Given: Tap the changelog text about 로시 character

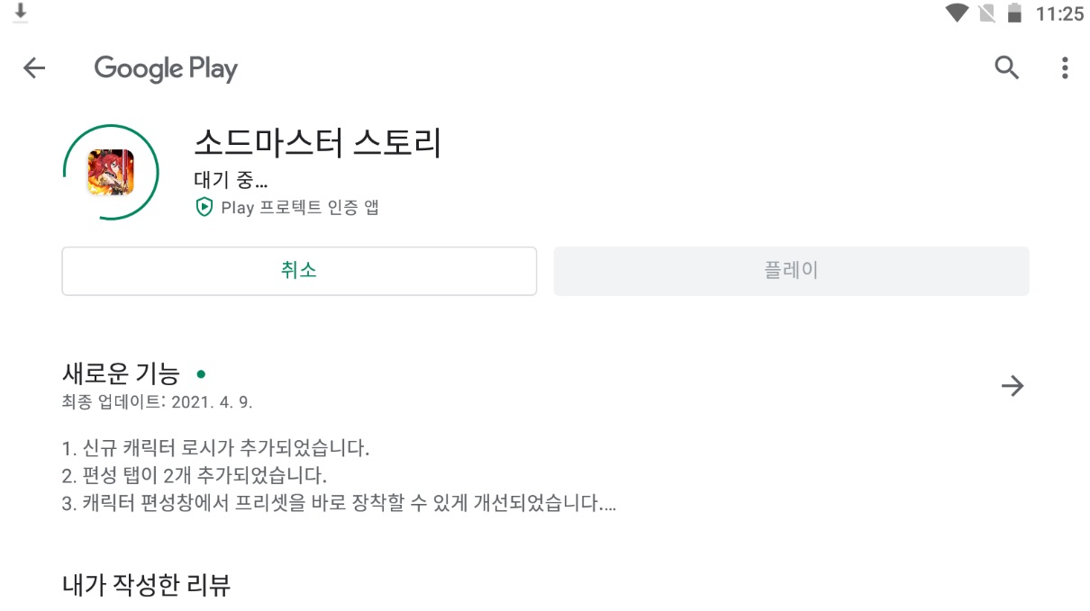Looking at the screenshot, I should click(x=216, y=447).
